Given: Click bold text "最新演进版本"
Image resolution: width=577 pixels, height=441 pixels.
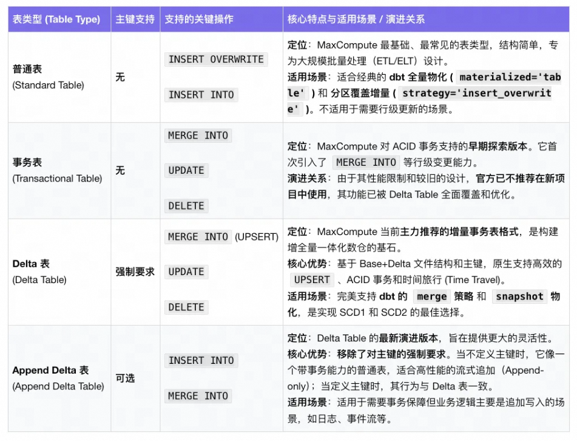Looking at the screenshot, I should click(408, 338).
